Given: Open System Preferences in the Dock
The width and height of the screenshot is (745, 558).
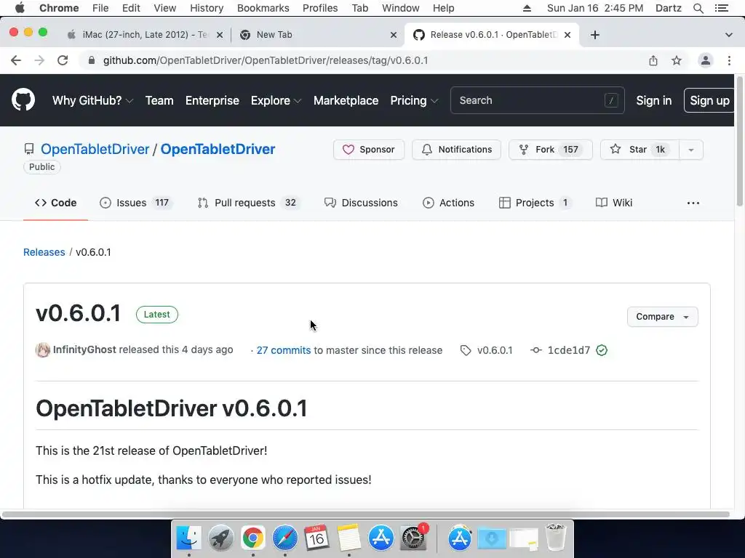Looking at the screenshot, I should [413, 538].
